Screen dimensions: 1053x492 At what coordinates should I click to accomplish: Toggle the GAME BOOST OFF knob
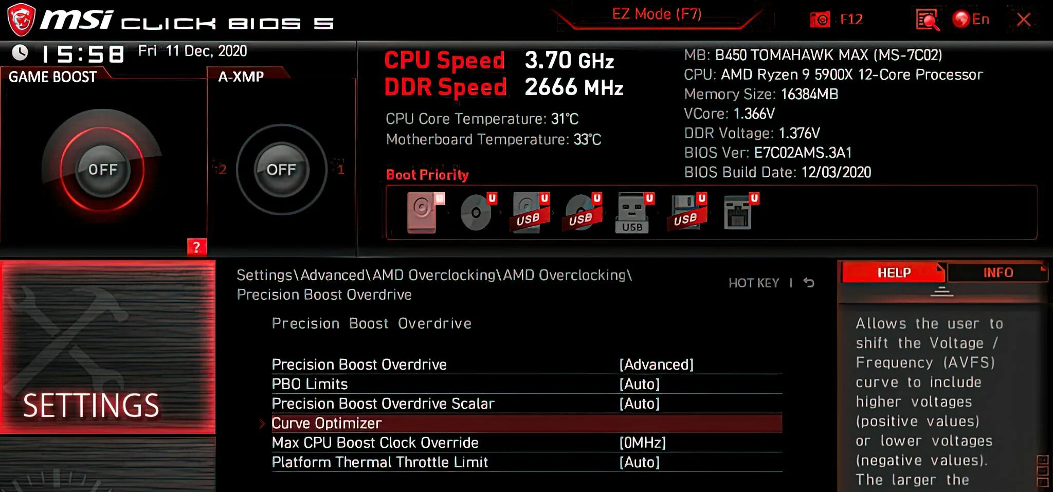click(102, 170)
